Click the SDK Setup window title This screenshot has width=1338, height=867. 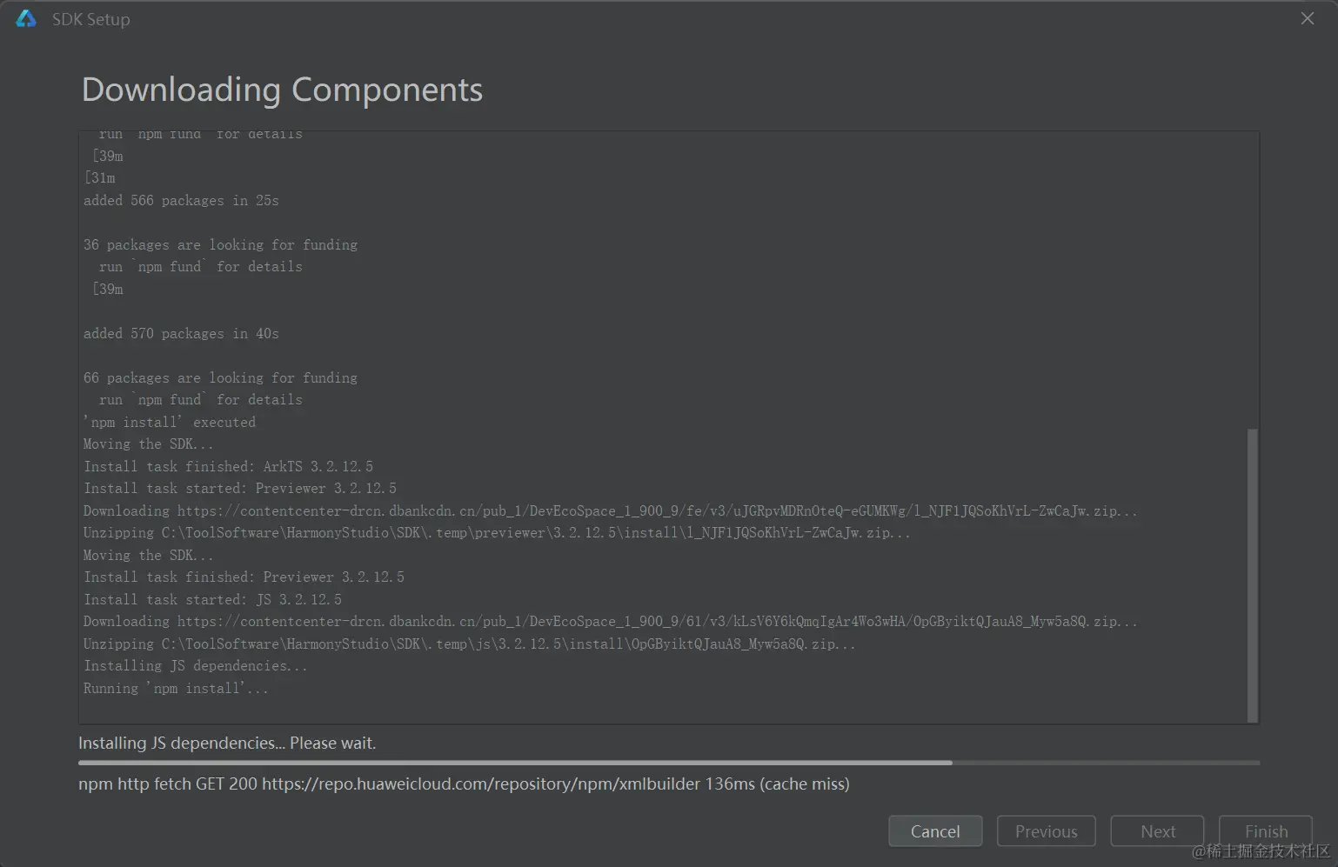(90, 19)
